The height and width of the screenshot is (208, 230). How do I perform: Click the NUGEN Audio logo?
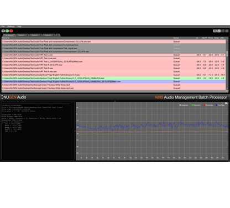click(14, 97)
